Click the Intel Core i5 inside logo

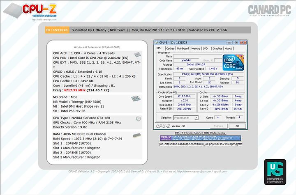234,63
